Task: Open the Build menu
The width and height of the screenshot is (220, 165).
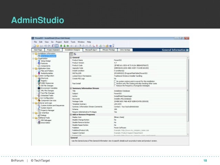Action: point(66,42)
